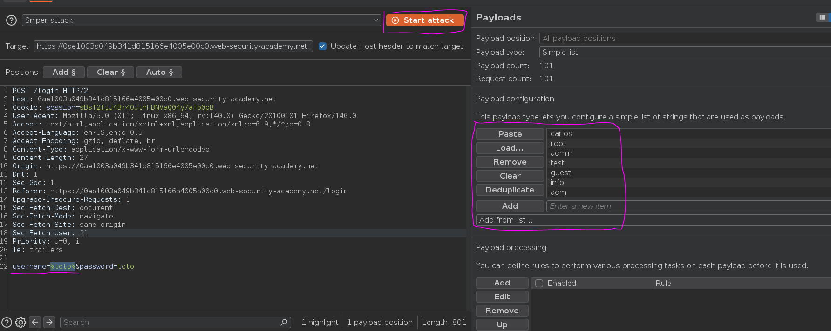Viewport: 831px width, 331px height.
Task: Select payload item carlos
Action: click(688, 133)
